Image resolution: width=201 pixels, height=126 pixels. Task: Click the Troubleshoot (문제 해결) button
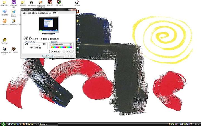point(55,52)
